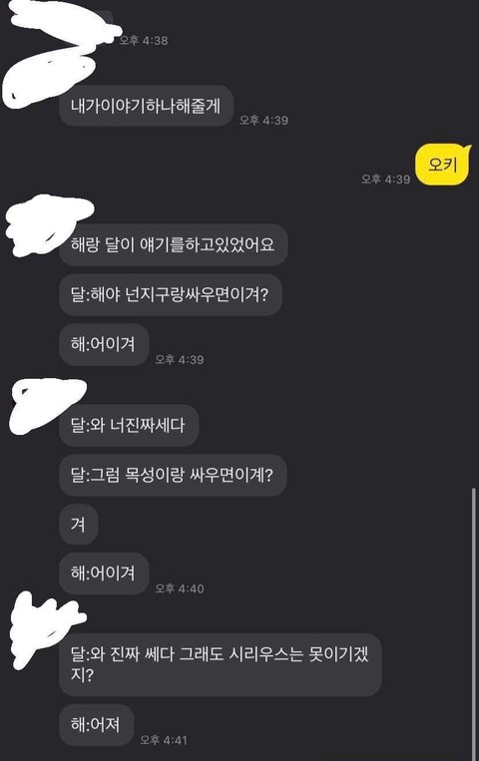Open scribbled-out profile picture beside 시리우스 message
This screenshot has width=479, height=761.
(45, 628)
